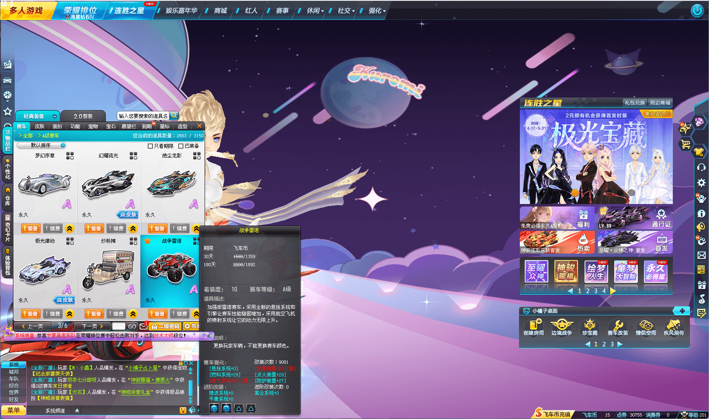Open the envelope mail icon in right sidebar

pyautogui.click(x=701, y=255)
